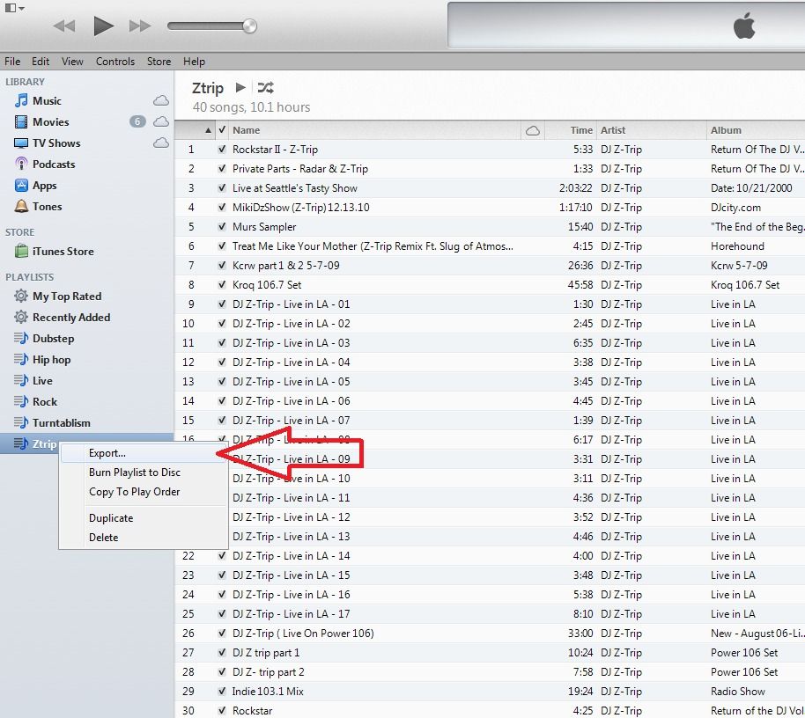This screenshot has width=805, height=718.
Task: Open the My Top Rated smart playlist
Action: [67, 296]
